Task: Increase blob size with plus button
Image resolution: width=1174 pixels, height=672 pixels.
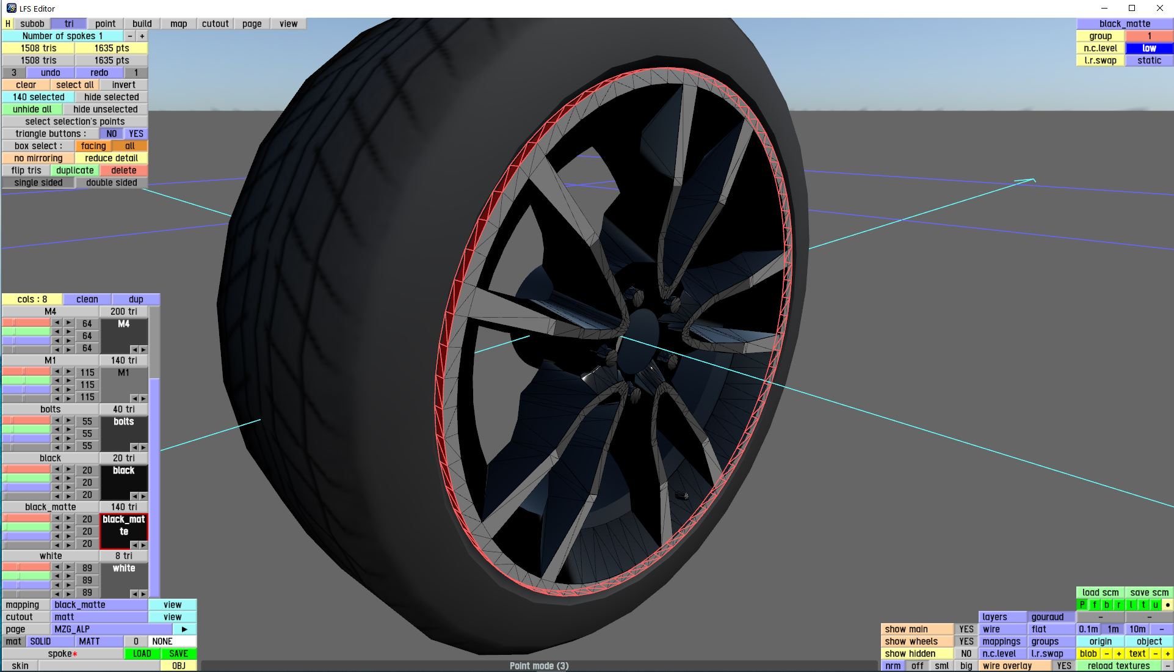Action: click(1118, 654)
